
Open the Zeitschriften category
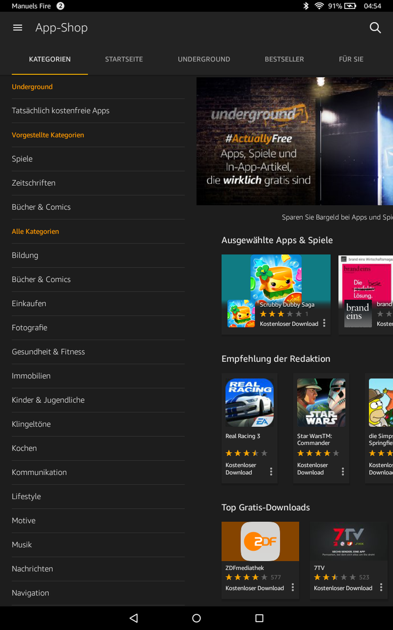coord(98,183)
